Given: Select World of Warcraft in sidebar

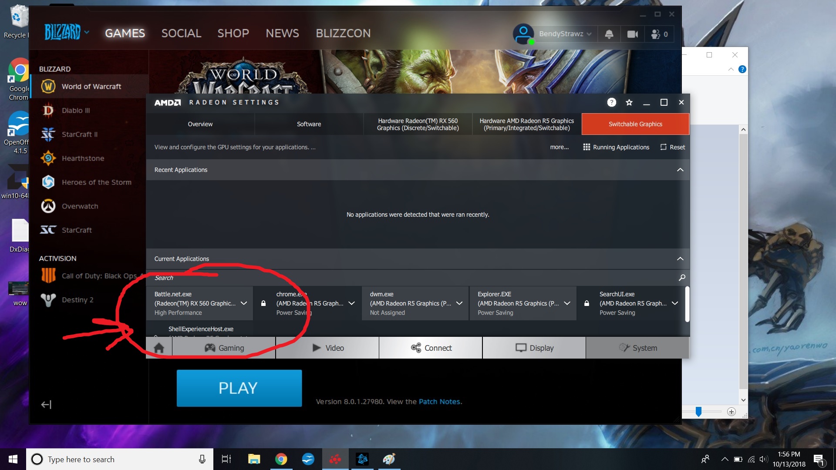Looking at the screenshot, I should [x=90, y=86].
